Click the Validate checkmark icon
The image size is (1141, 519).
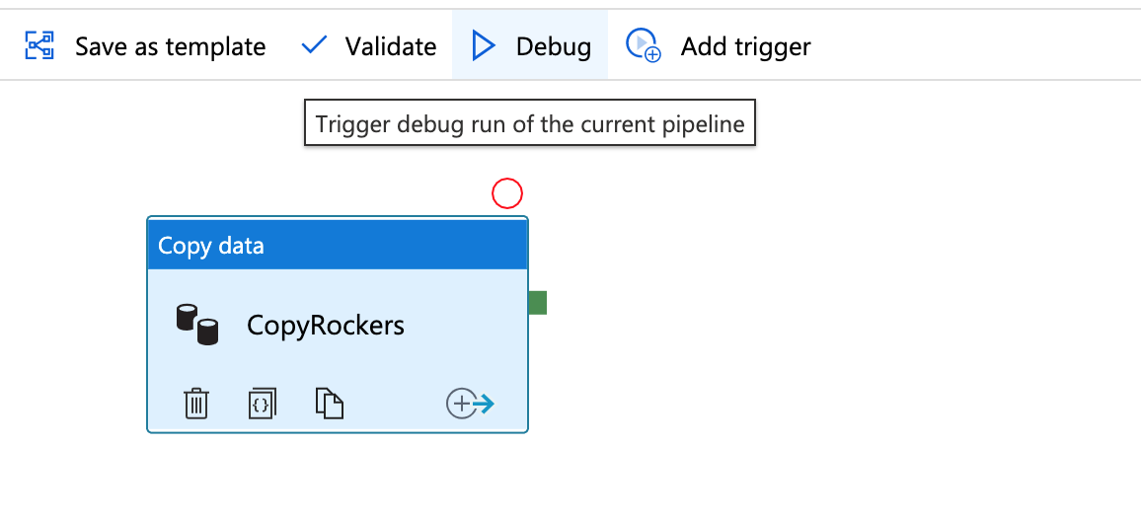314,45
